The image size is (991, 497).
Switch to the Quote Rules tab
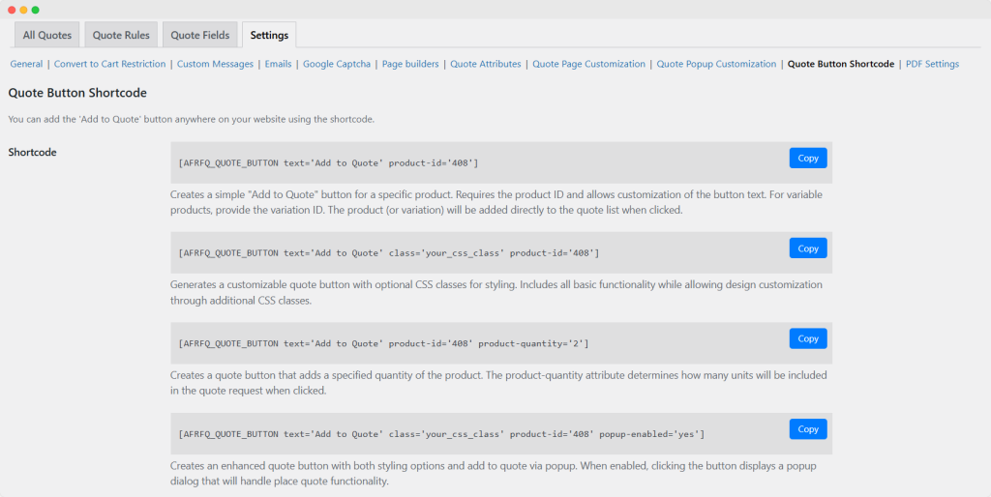[121, 35]
